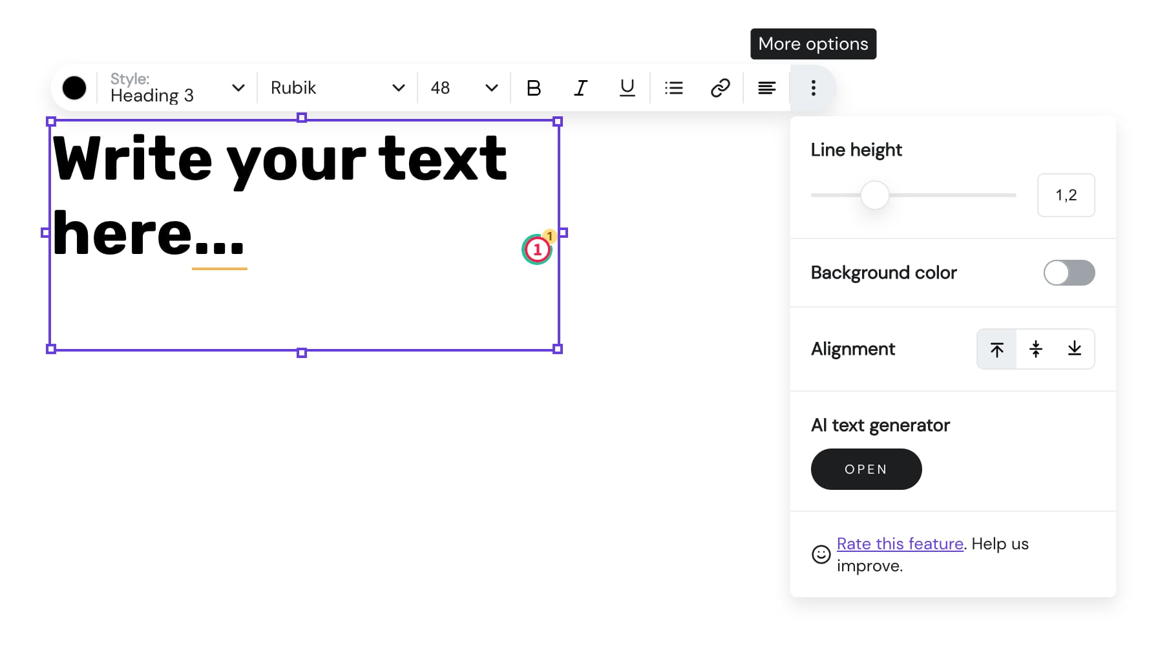Align text to bottom of box
1149x654 pixels.
click(x=1074, y=350)
